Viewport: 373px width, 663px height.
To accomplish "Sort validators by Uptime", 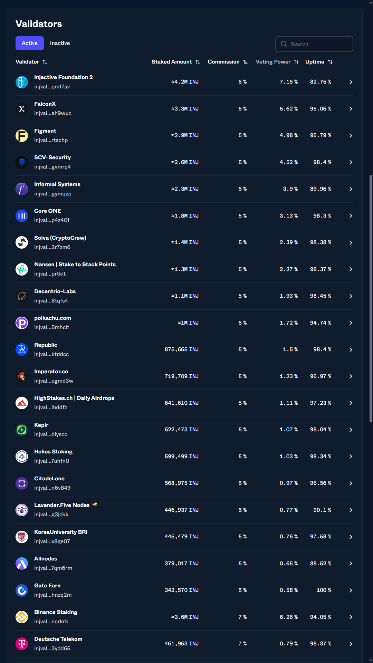I will pyautogui.click(x=319, y=62).
